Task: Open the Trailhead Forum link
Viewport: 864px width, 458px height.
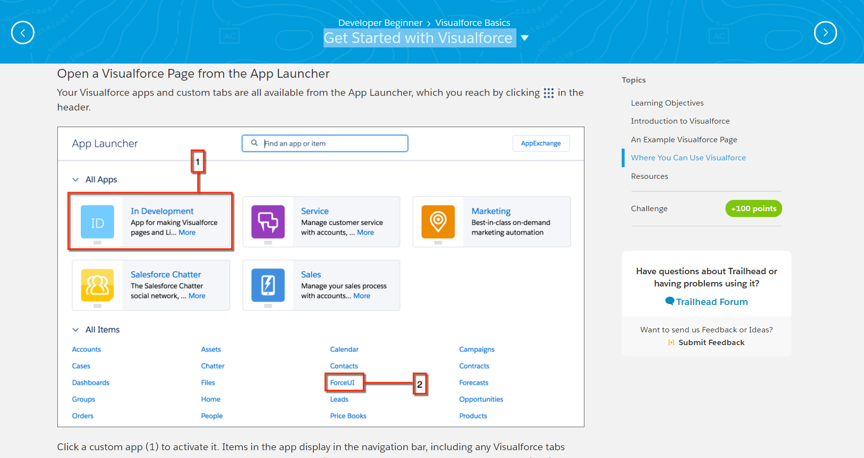Action: [x=711, y=302]
